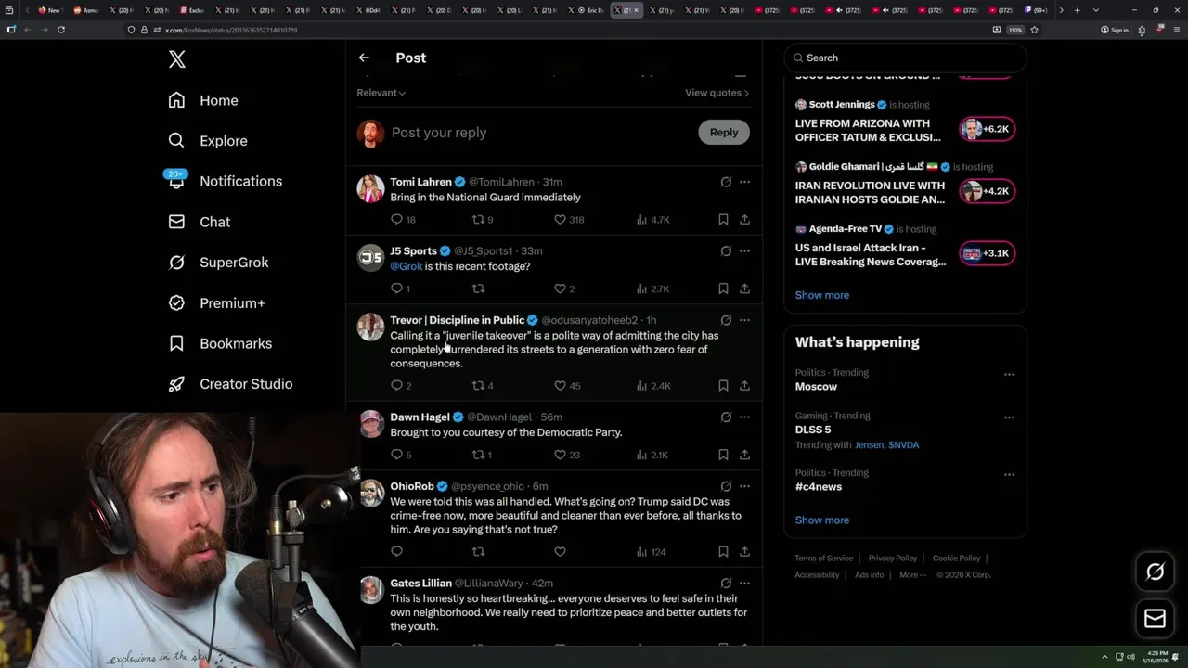Join Goldie Ghamari's live space +4.2K
The image size is (1188, 668).
987,191
